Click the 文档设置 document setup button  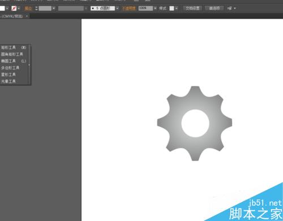coord(192,8)
